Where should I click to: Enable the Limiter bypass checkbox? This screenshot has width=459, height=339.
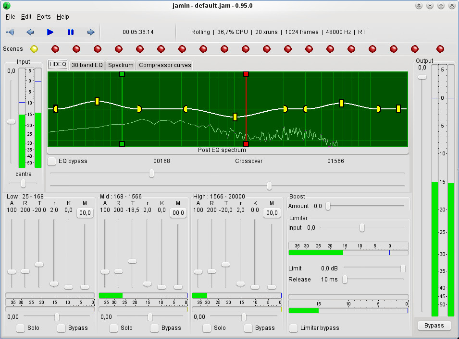(x=293, y=328)
